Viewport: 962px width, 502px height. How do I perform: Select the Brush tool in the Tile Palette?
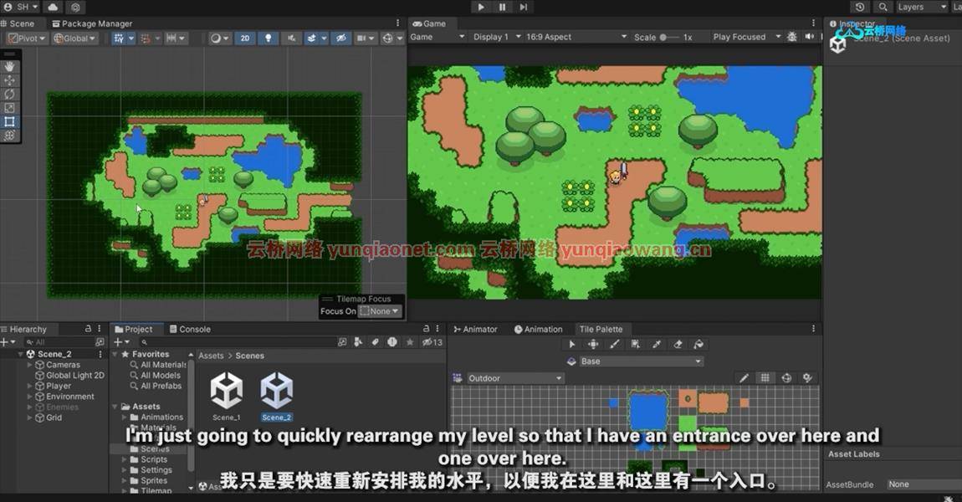coord(614,343)
